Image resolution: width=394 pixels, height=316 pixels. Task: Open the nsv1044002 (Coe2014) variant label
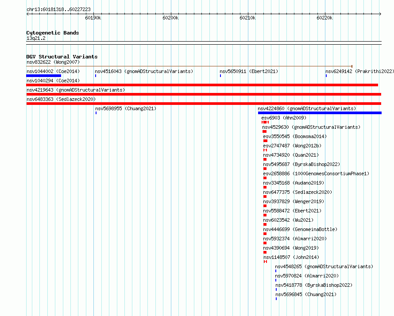point(53,71)
